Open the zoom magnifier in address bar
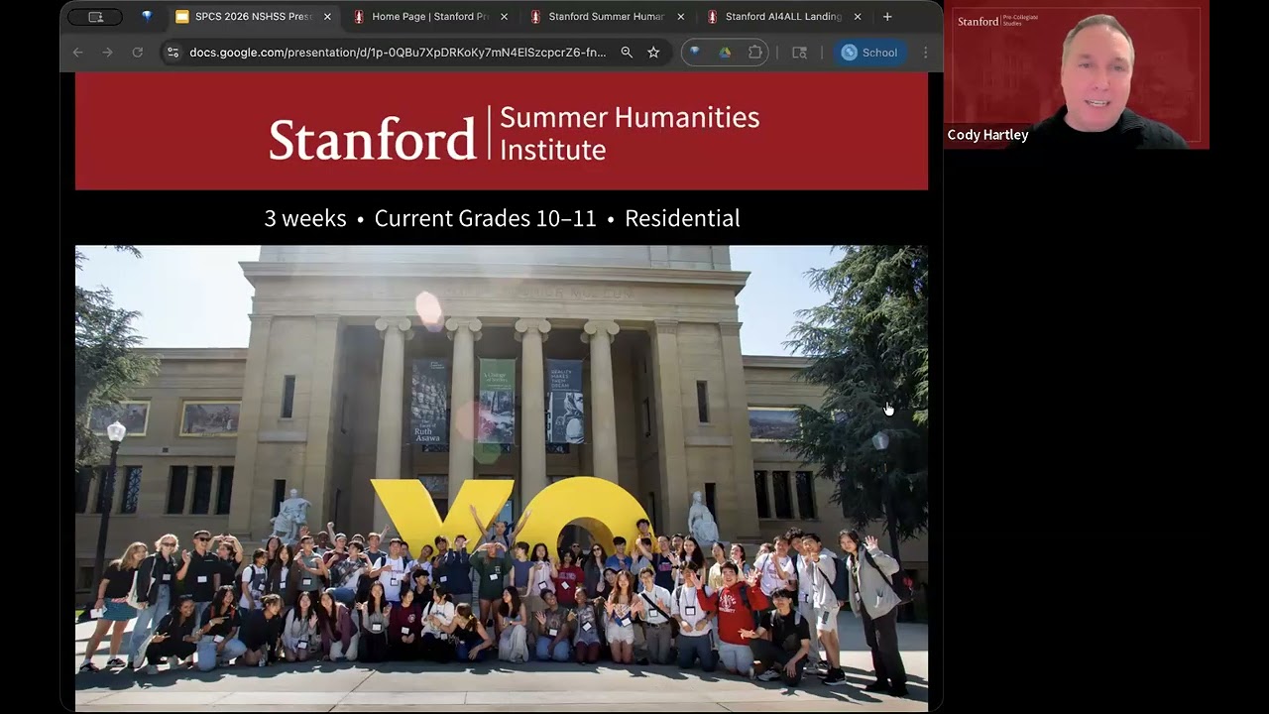1269x714 pixels. pos(627,53)
